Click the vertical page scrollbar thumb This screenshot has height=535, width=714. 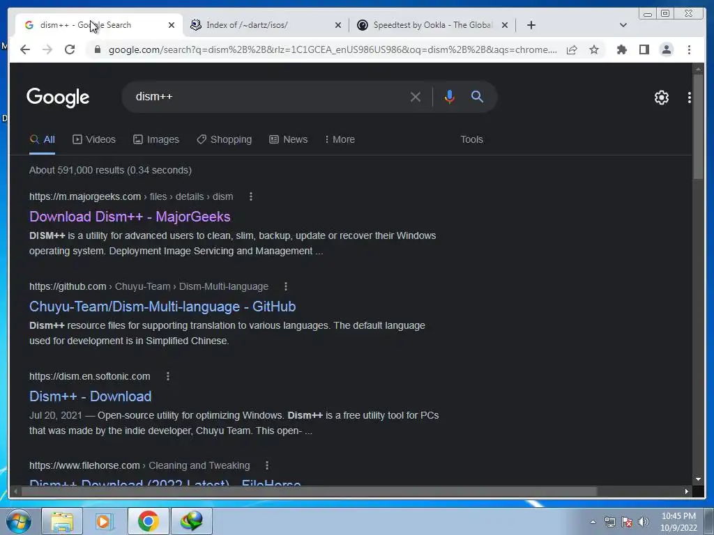698,127
